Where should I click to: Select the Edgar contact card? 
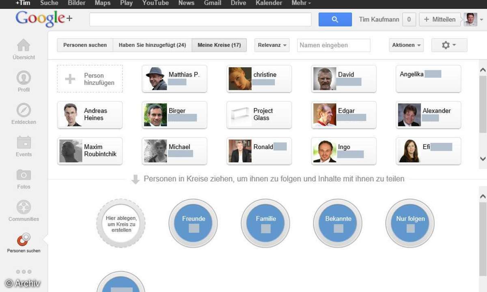point(344,115)
